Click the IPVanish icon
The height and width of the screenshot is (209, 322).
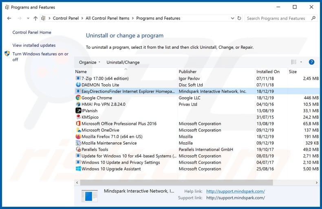(78, 111)
